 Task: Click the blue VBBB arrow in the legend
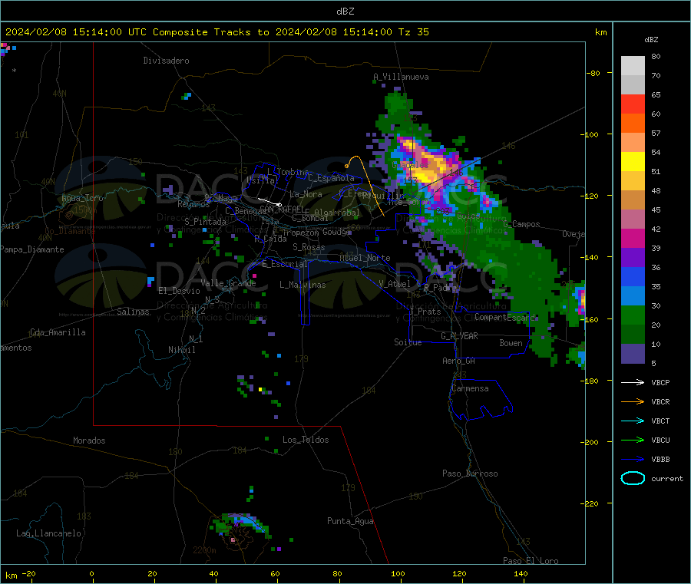[633, 459]
